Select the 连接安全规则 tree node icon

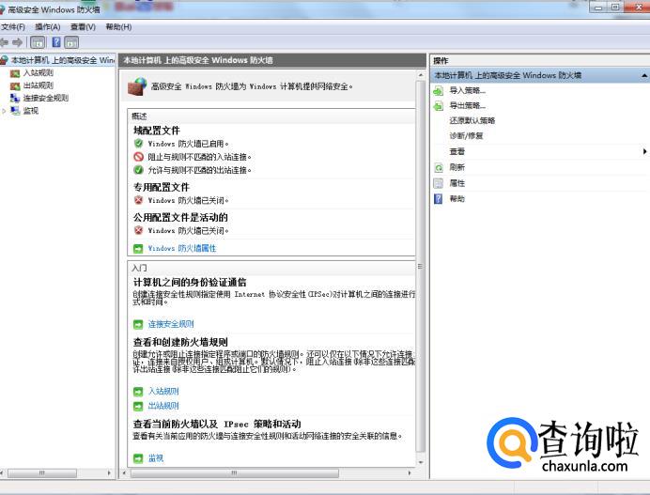point(15,99)
